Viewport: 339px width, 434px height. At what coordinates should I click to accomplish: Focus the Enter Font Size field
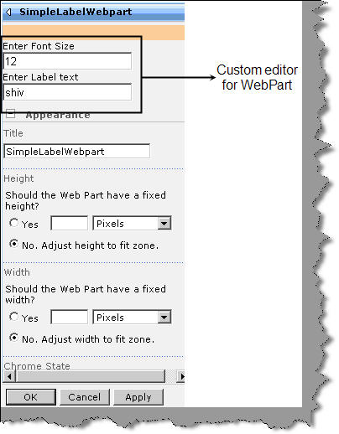pos(67,61)
